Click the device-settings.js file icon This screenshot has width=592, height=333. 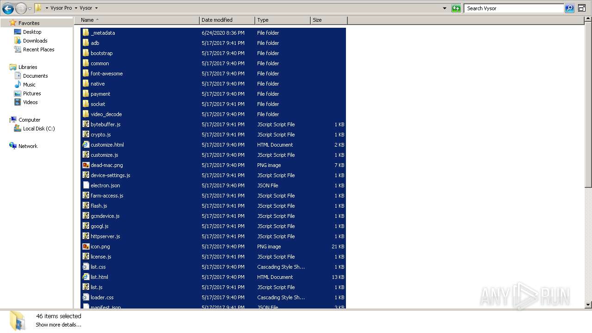click(x=86, y=175)
